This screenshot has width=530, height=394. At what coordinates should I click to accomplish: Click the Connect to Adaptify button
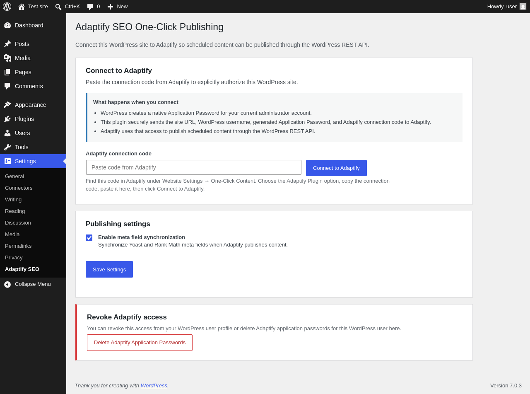click(x=336, y=168)
